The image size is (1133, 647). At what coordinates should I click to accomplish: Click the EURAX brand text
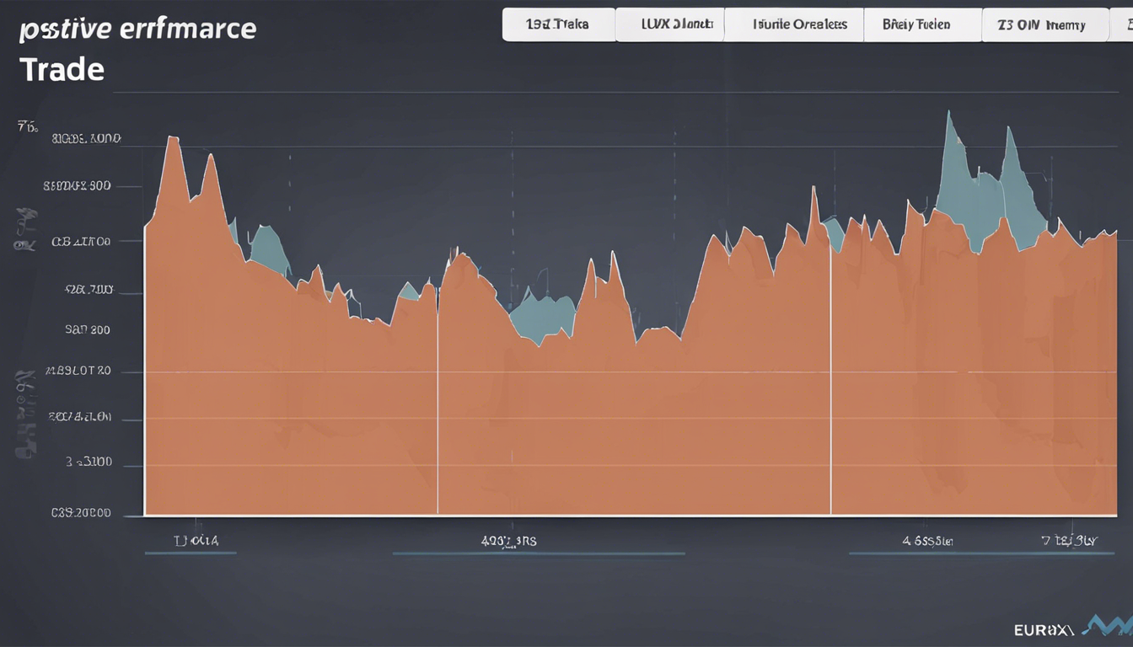pyautogui.click(x=1044, y=629)
